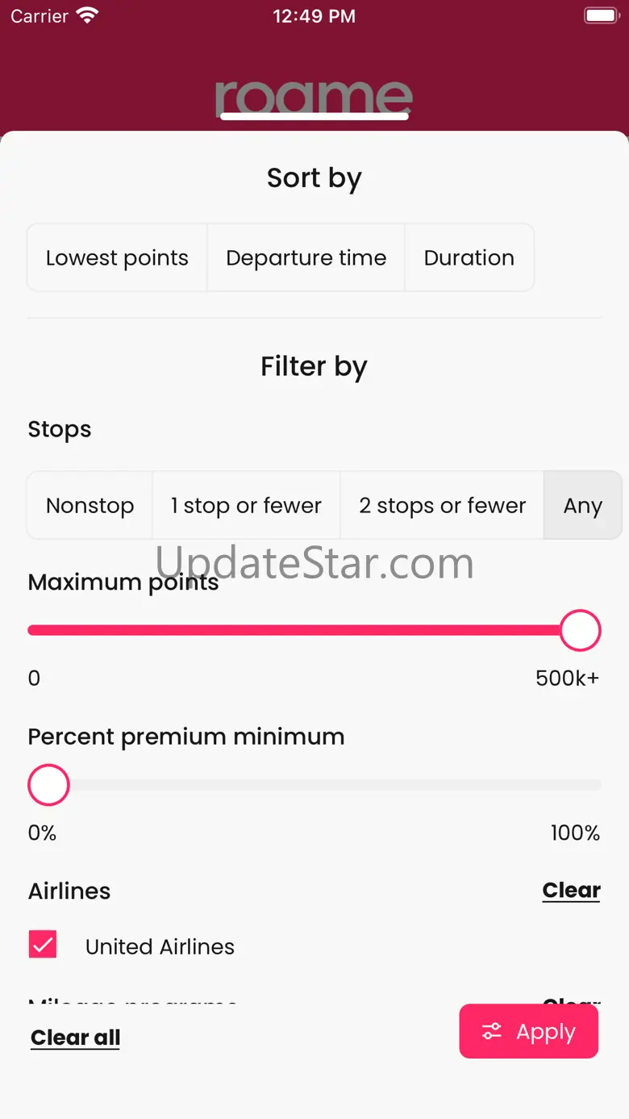Viewport: 629px width, 1119px height.
Task: Tap the clock time in status bar
Action: [x=314, y=16]
